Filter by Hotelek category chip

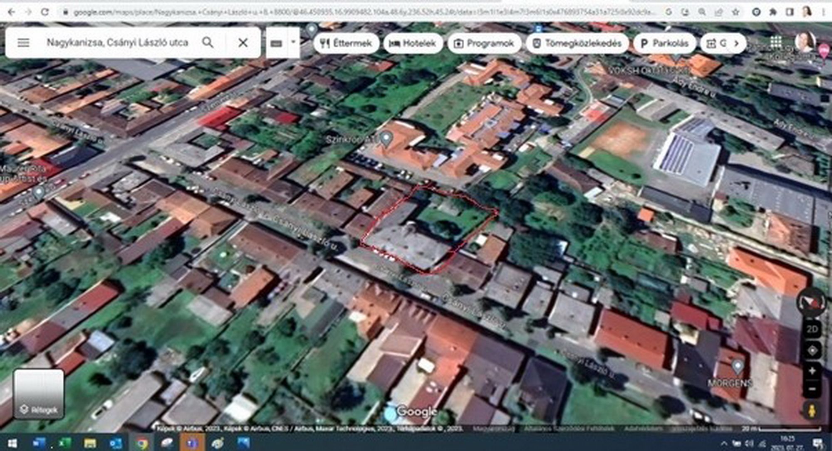click(413, 43)
